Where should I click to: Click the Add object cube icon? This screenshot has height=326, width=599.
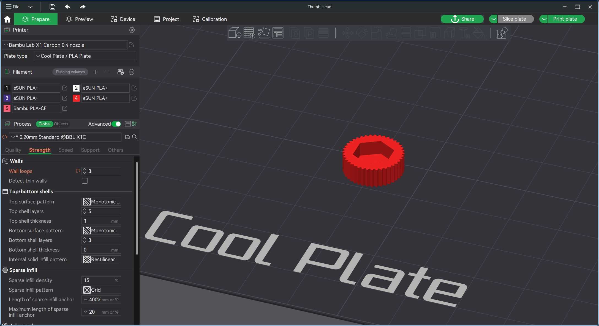coord(235,33)
